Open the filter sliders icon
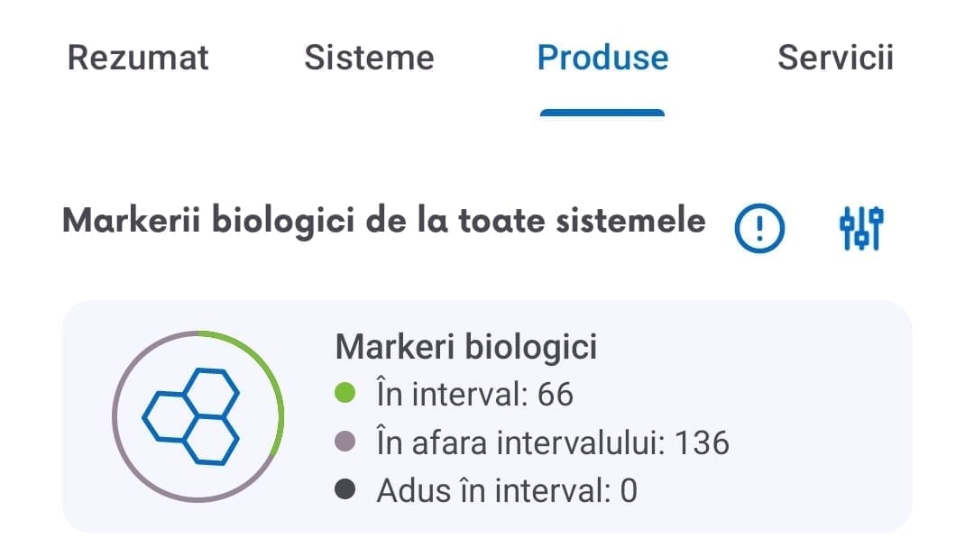Screen dimensions: 974x538 coord(861,228)
